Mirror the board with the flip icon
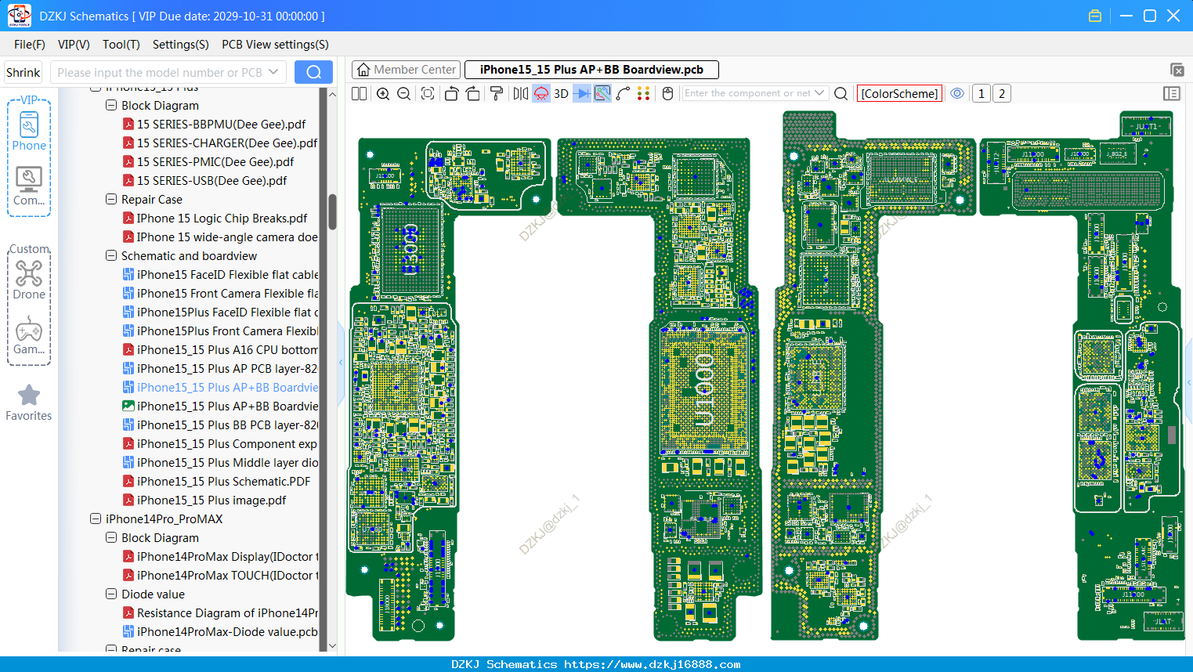 [520, 93]
